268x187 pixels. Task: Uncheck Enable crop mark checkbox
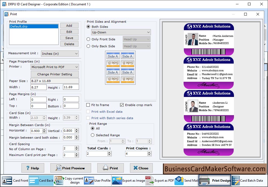122,105
